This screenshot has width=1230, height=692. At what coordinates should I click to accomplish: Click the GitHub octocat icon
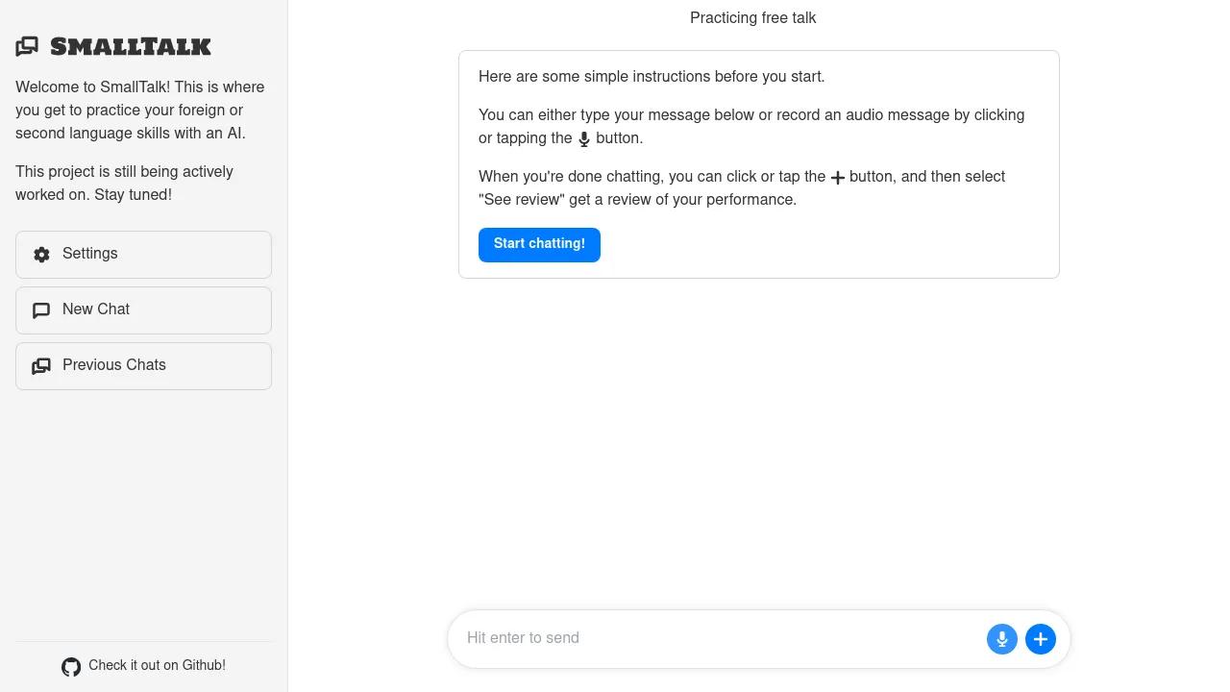(71, 667)
